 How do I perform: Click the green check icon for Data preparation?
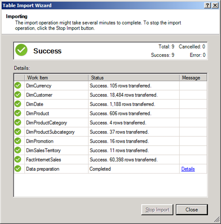point(18,169)
